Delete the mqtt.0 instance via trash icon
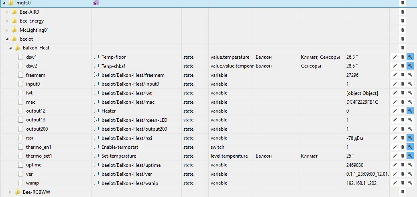The height and width of the screenshot is (197, 417). point(403,3)
